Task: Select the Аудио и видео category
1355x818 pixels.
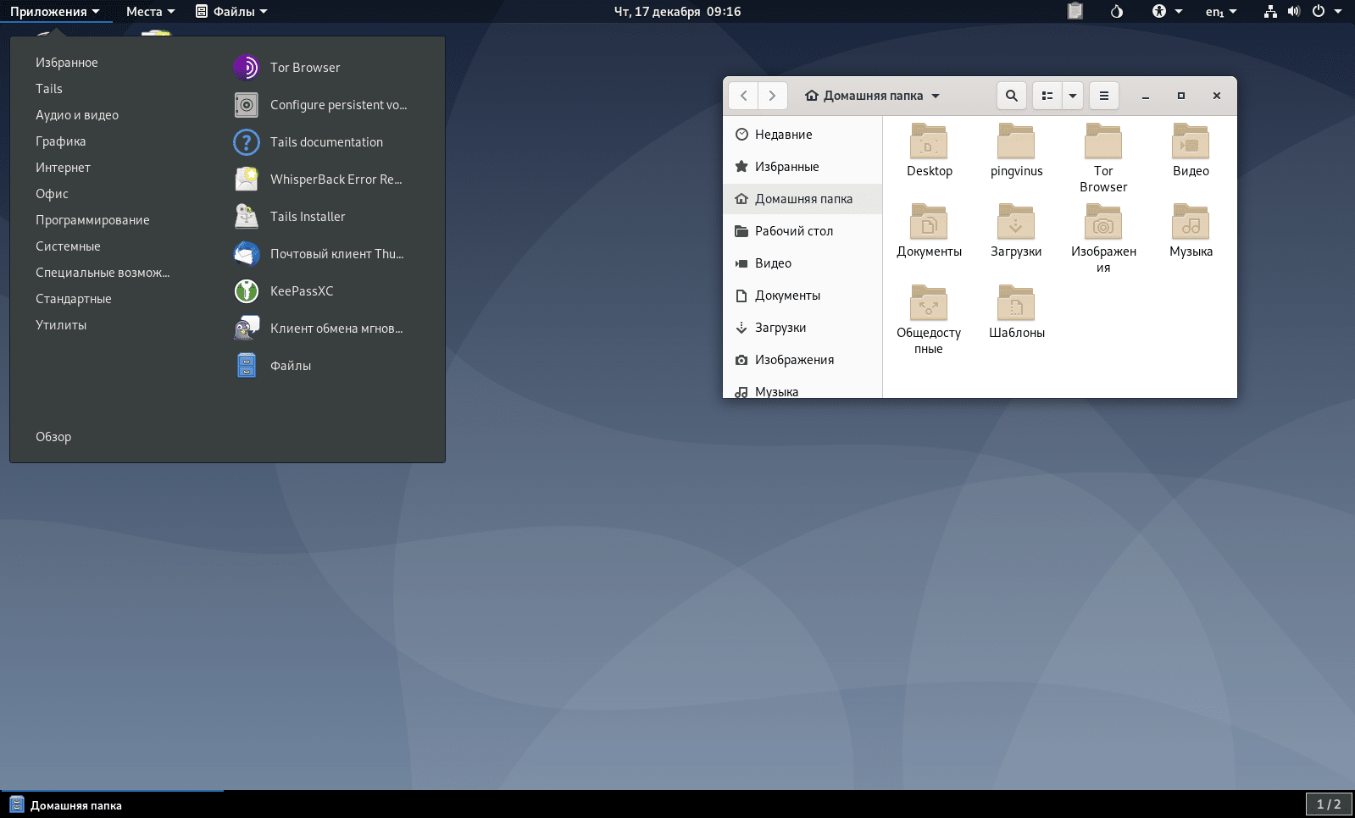Action: point(77,115)
